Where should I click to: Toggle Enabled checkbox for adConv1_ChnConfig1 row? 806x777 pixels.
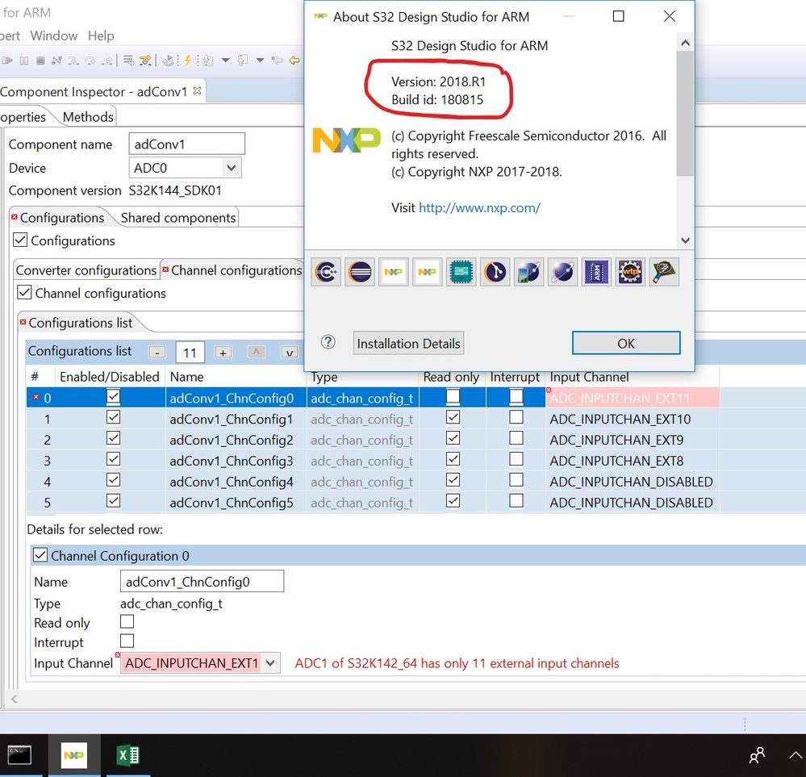[x=113, y=417]
